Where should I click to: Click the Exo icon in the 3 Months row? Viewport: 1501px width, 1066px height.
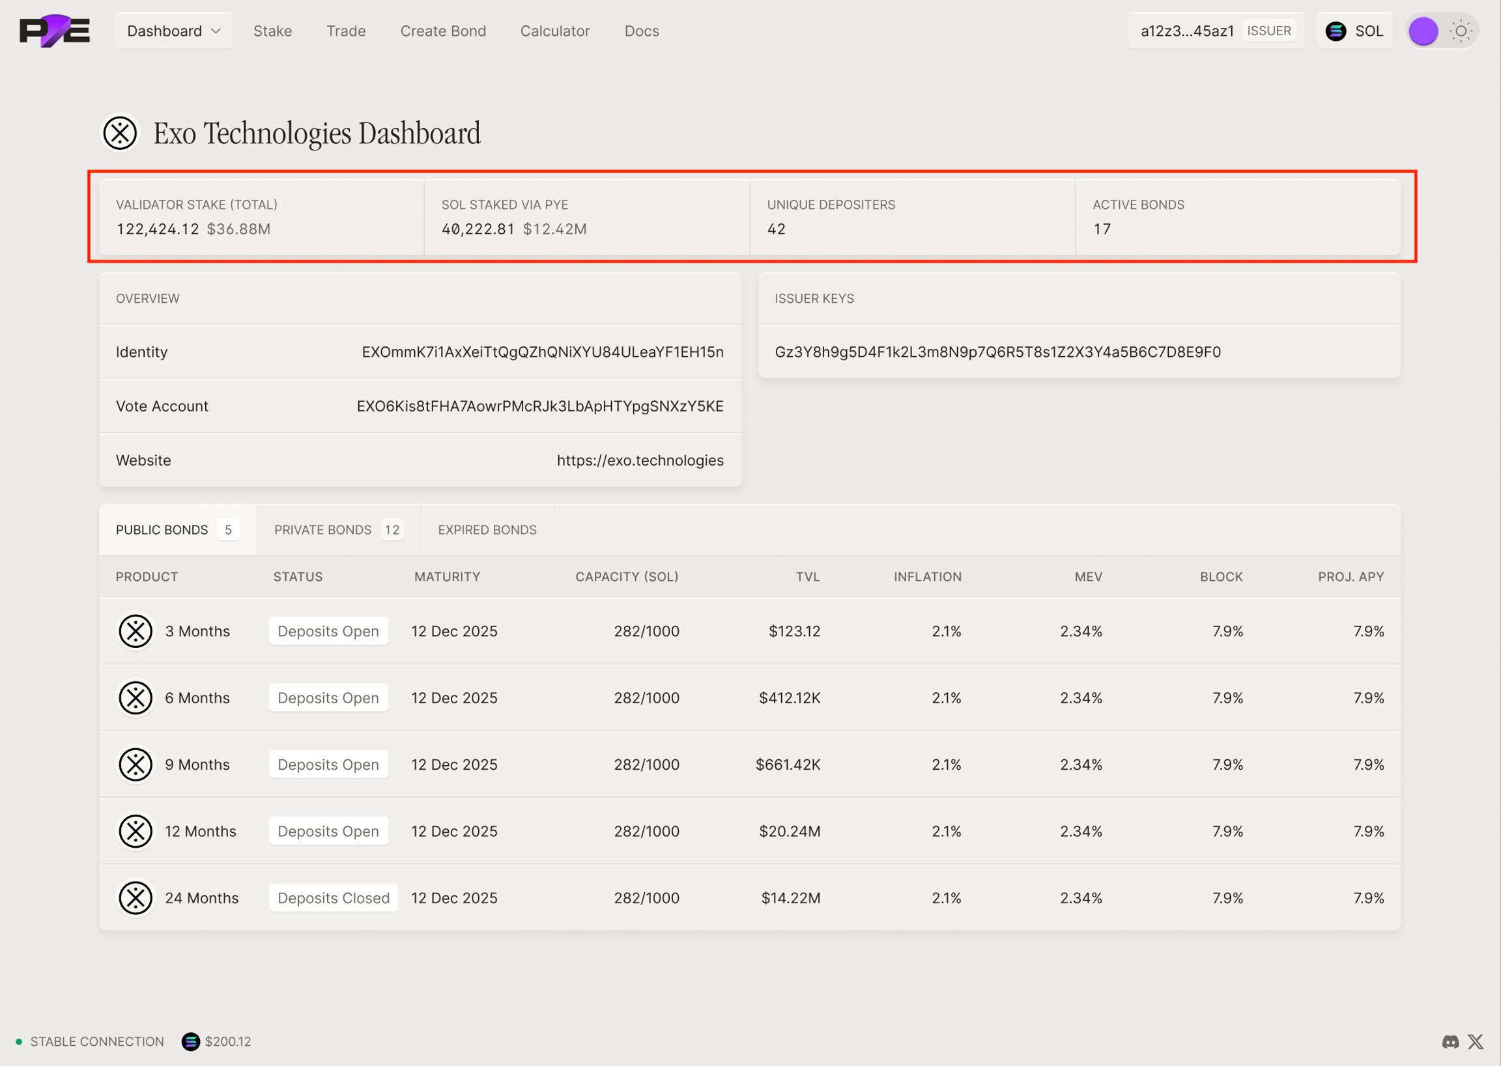tap(136, 632)
